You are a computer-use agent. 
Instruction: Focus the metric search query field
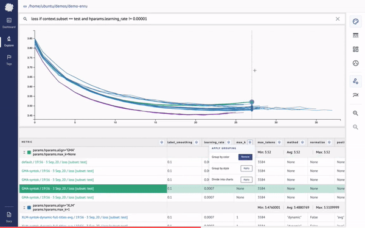pos(181,19)
